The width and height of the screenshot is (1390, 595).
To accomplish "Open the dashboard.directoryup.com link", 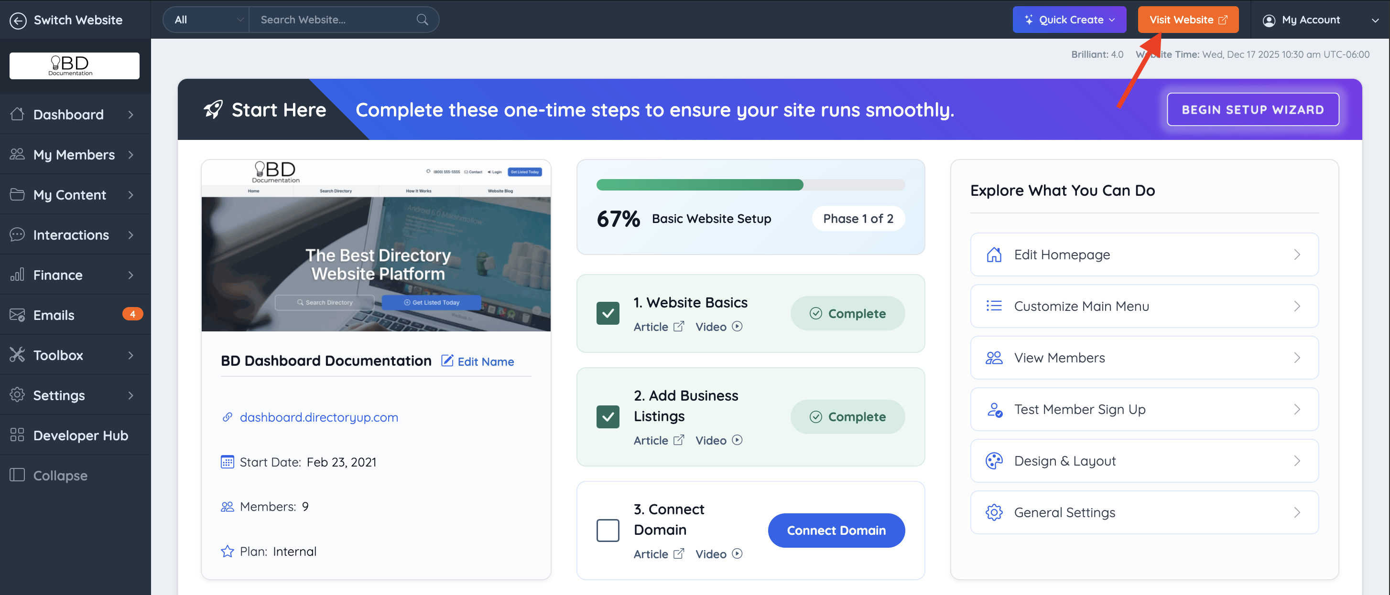I will pyautogui.click(x=318, y=417).
